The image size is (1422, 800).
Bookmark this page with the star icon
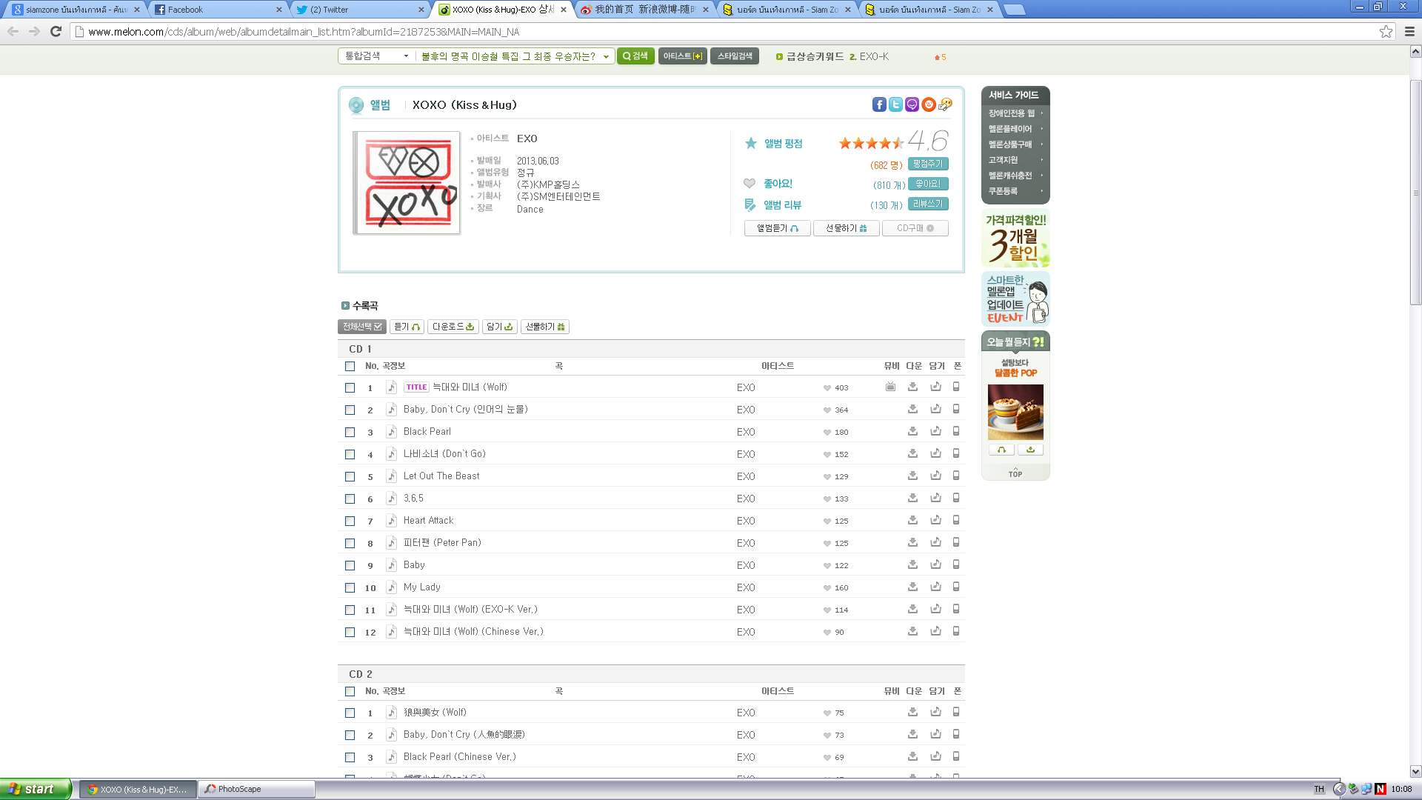[1386, 31]
